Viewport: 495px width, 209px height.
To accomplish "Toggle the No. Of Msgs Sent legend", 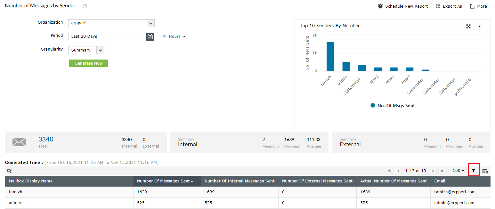I will click(393, 106).
